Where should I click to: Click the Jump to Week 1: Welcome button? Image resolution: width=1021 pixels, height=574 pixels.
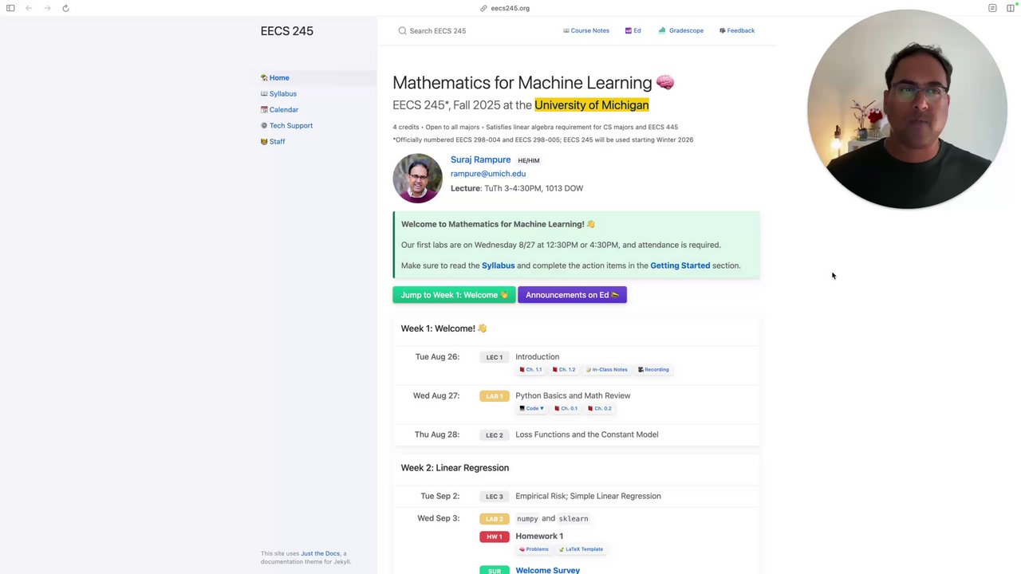454,295
